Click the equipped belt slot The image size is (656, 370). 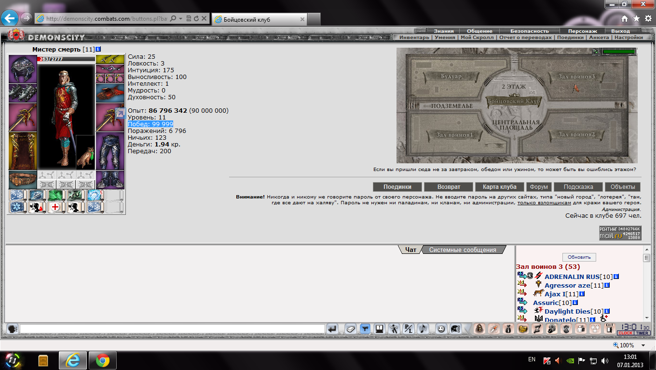tap(23, 179)
